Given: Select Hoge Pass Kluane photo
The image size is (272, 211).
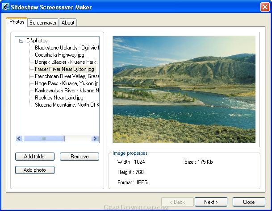Looking at the screenshot, I should coord(67,83).
